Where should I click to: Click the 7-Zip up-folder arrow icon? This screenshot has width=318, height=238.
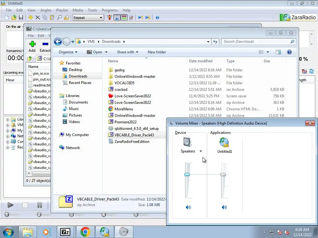tap(30, 59)
